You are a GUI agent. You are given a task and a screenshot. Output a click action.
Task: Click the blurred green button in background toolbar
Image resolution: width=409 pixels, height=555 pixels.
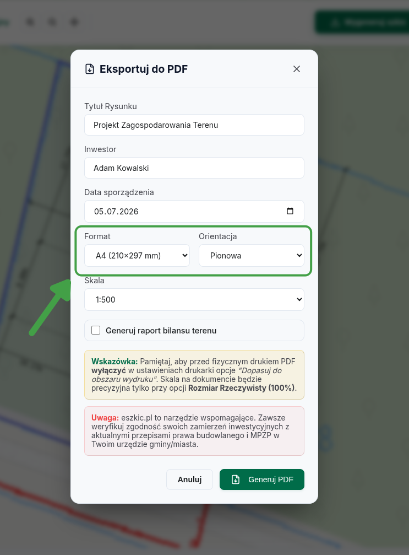pyautogui.click(x=362, y=22)
